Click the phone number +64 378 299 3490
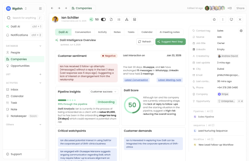This screenshot has width=249, height=161. (227, 88)
